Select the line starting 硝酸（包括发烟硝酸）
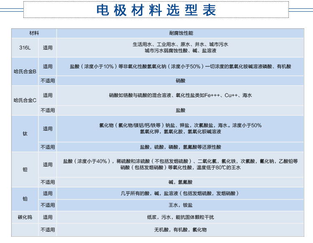 tap(180, 167)
